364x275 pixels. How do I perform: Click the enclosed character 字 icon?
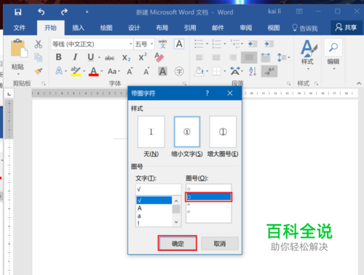(x=179, y=71)
